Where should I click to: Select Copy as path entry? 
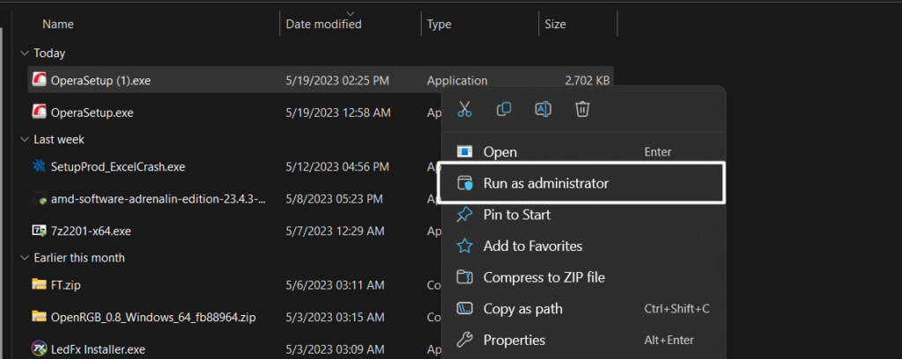[522, 309]
